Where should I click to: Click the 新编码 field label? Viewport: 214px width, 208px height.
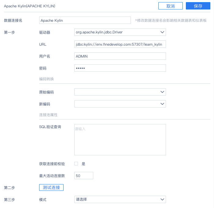coord(45,104)
